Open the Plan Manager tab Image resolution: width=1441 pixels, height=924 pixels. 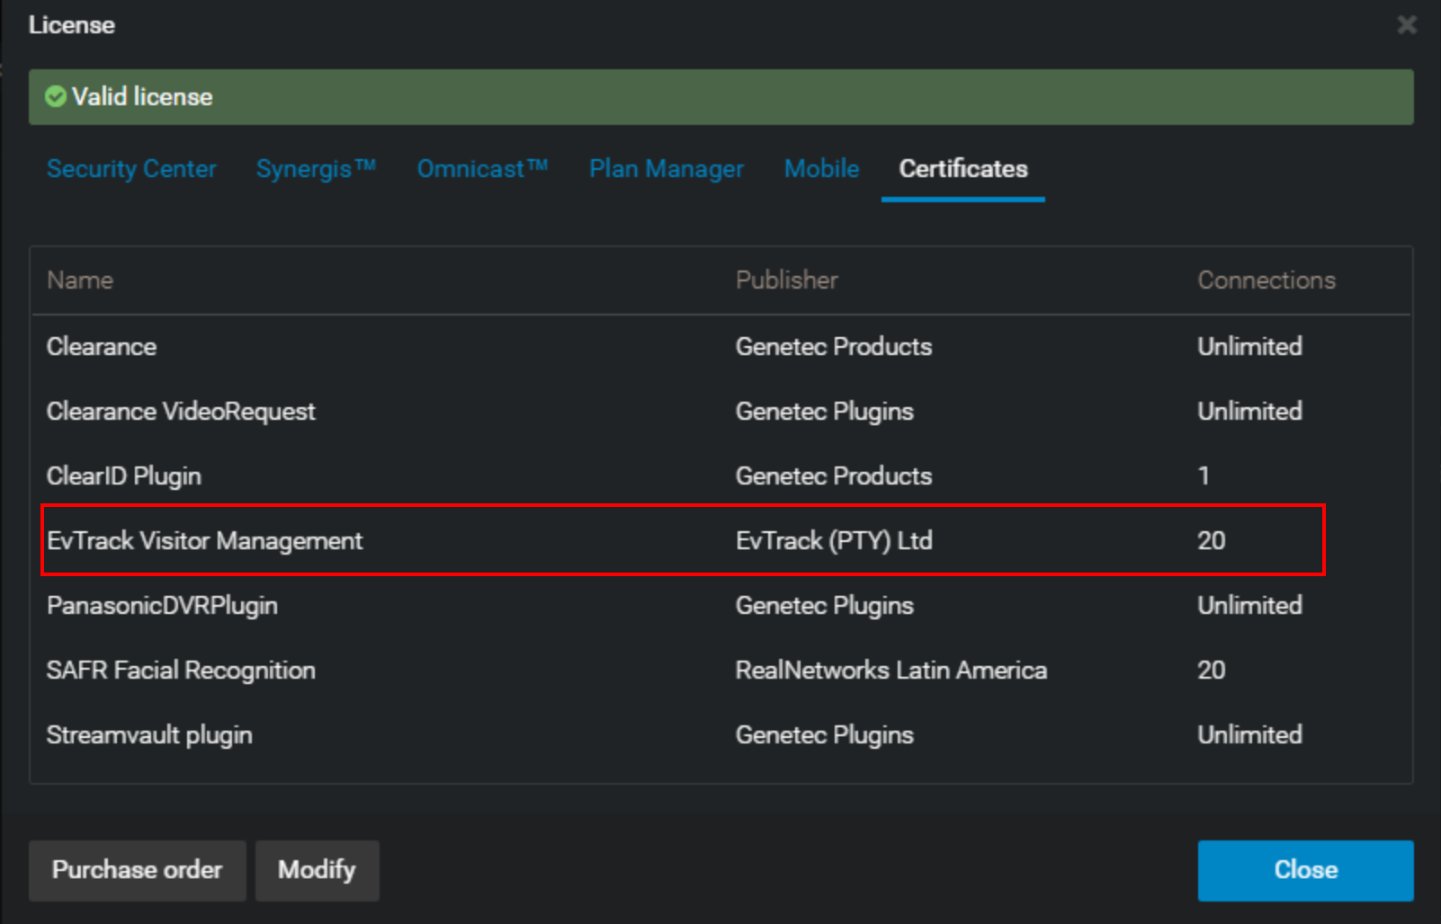pyautogui.click(x=667, y=169)
